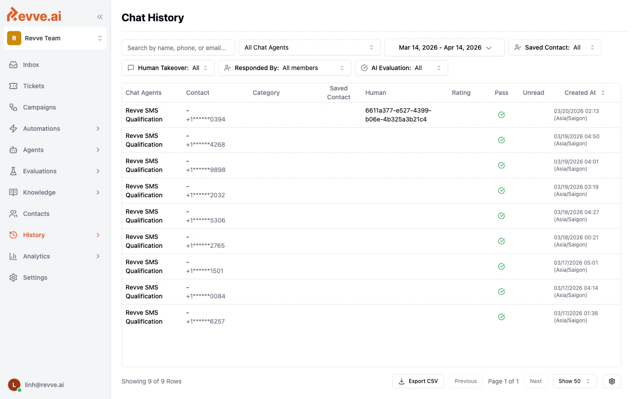Click the Contacts people icon
639x399 pixels.
[13, 214]
